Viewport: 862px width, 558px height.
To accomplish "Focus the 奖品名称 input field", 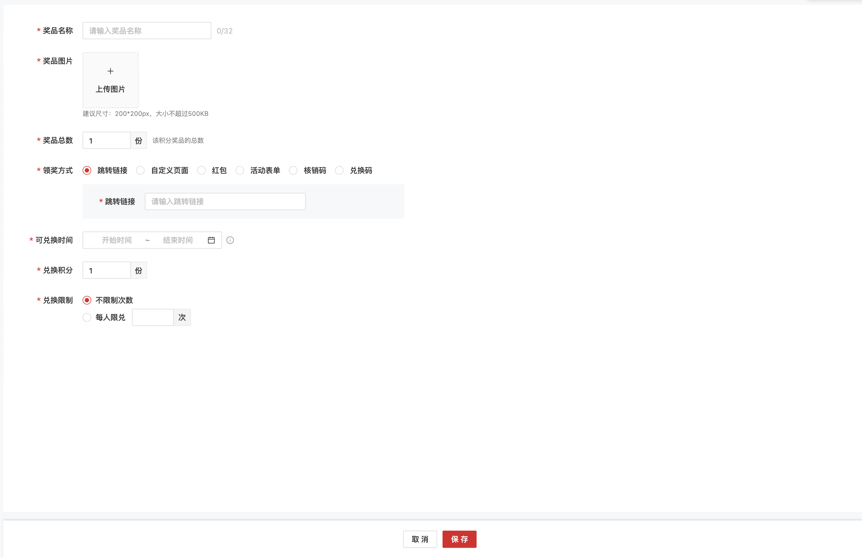I will [147, 31].
